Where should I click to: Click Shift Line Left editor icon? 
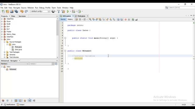tap(118, 19)
